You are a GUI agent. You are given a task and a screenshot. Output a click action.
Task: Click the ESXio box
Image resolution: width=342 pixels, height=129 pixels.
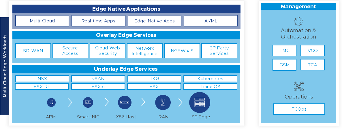pyautogui.click(x=98, y=87)
